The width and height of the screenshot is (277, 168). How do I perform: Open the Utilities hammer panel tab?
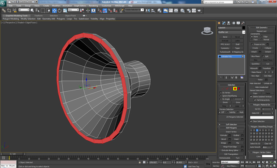coord(243,23)
